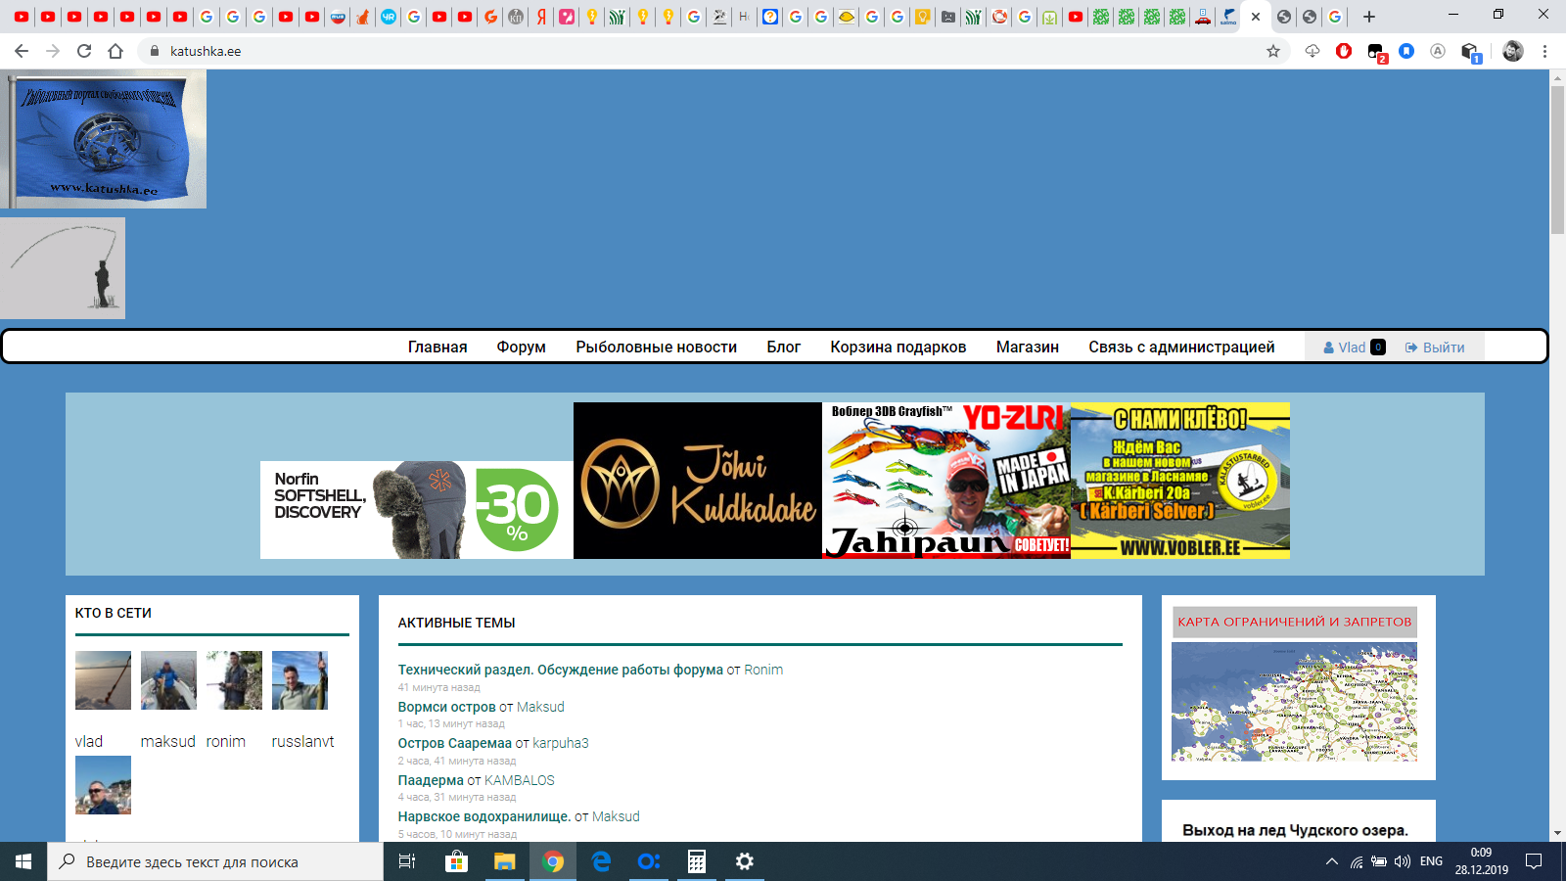Viewport: 1566px width, 881px height.
Task: Bookmark this page with the star icon
Action: pos(1273,51)
